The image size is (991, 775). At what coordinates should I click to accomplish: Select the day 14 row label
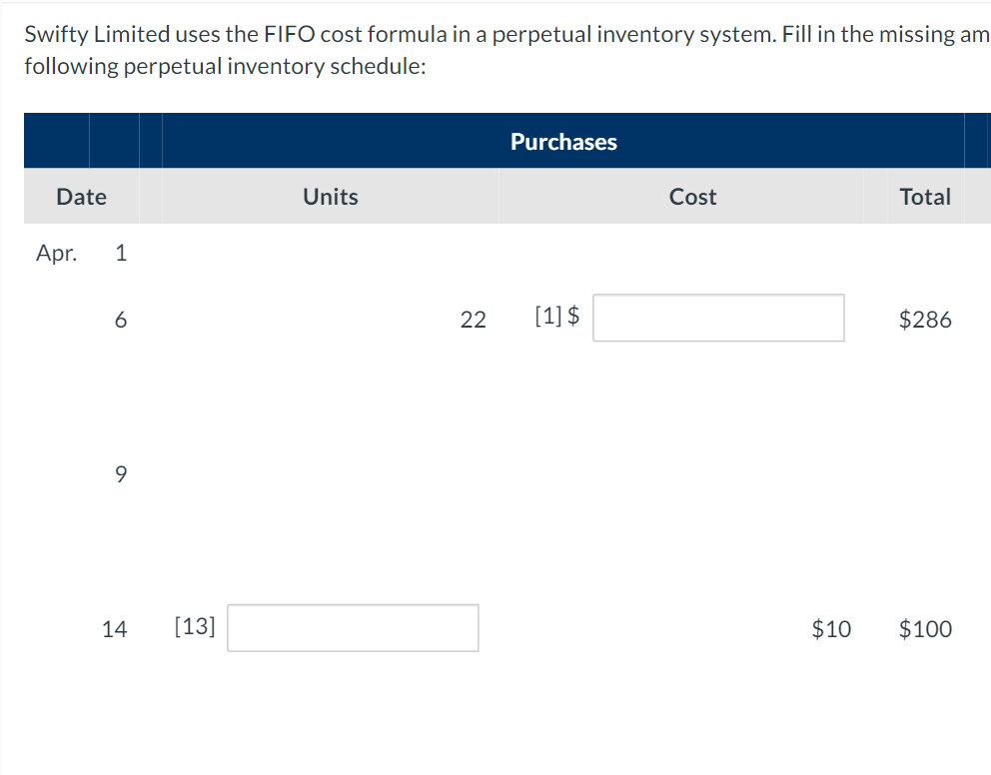115,629
